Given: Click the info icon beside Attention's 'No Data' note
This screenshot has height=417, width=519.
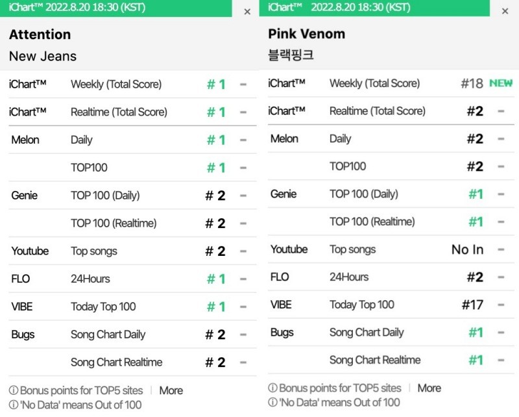Looking at the screenshot, I should [14, 405].
